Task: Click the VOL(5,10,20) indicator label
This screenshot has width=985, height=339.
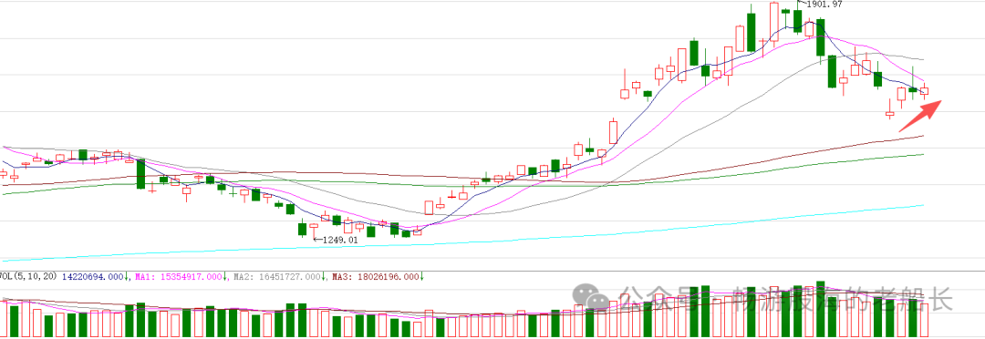Action: (x=27, y=276)
